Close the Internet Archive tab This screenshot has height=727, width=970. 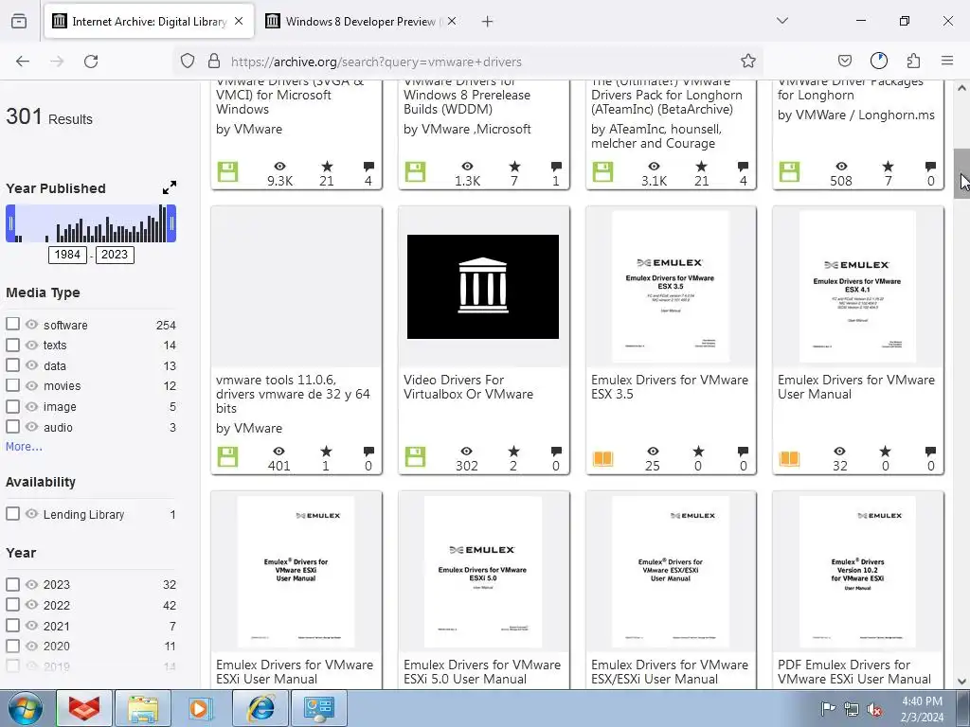pyautogui.click(x=239, y=21)
